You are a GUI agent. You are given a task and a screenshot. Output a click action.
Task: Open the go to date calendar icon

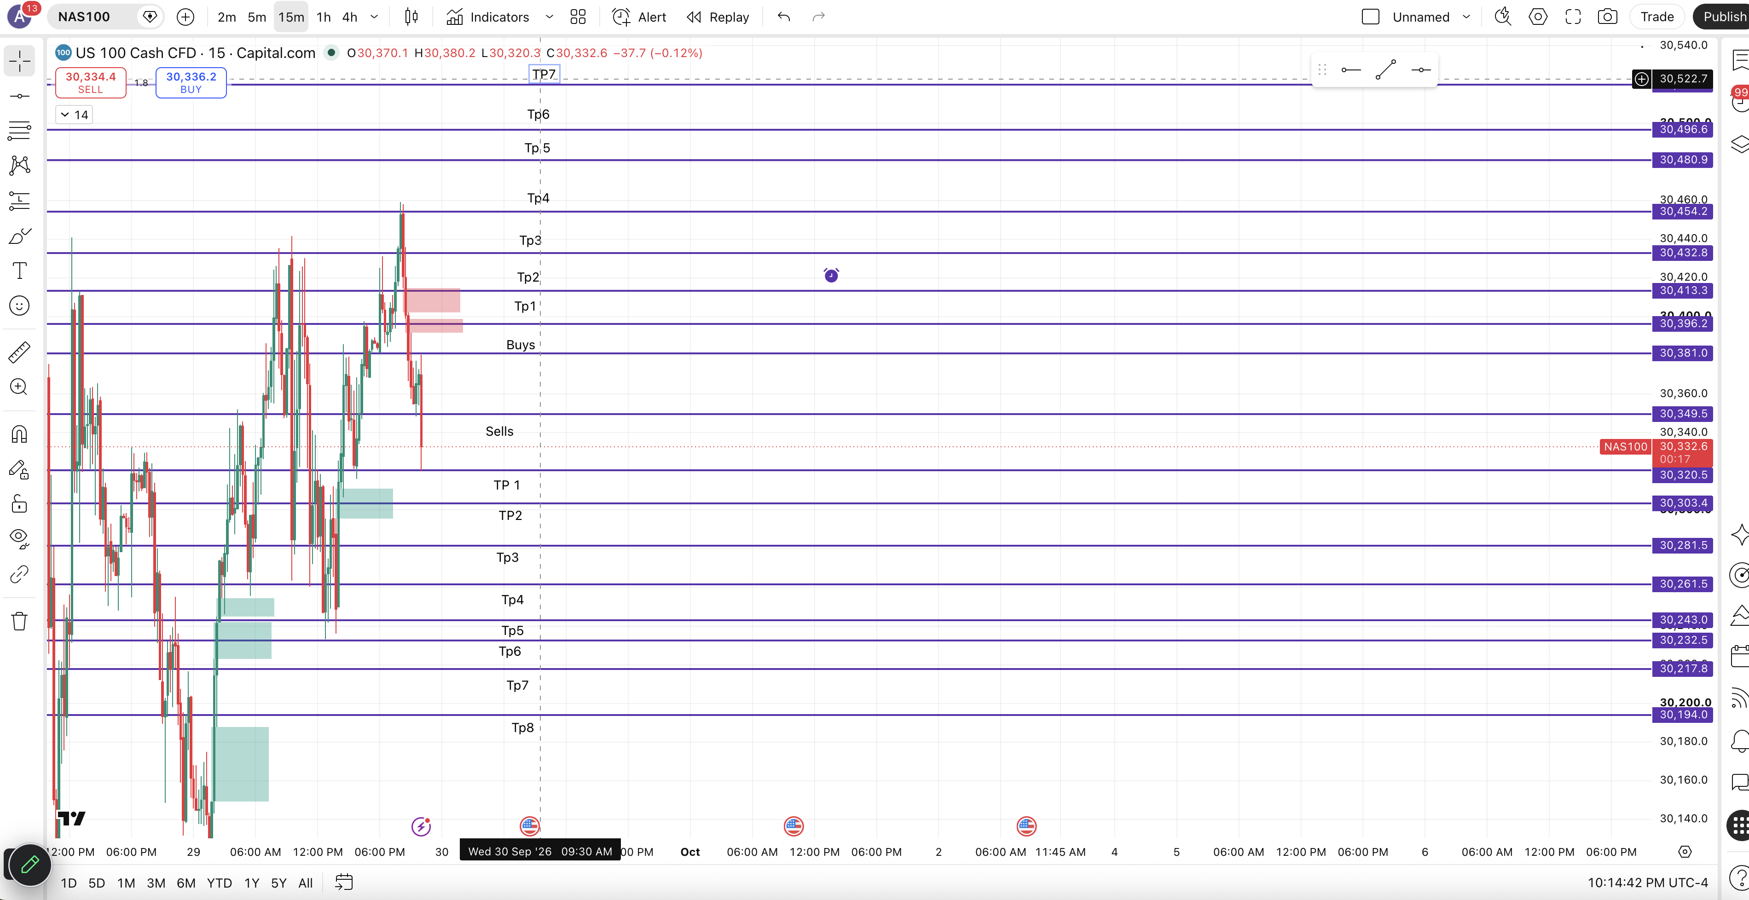coord(344,883)
